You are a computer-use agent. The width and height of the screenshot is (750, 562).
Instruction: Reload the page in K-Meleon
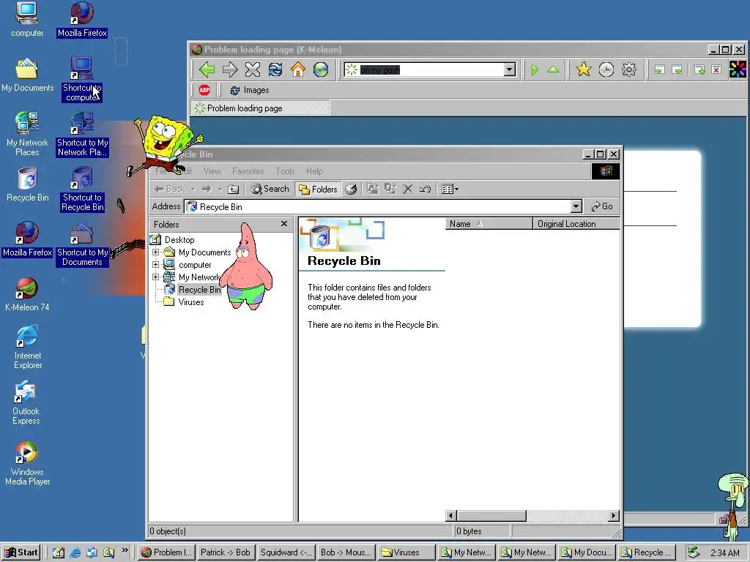click(275, 70)
